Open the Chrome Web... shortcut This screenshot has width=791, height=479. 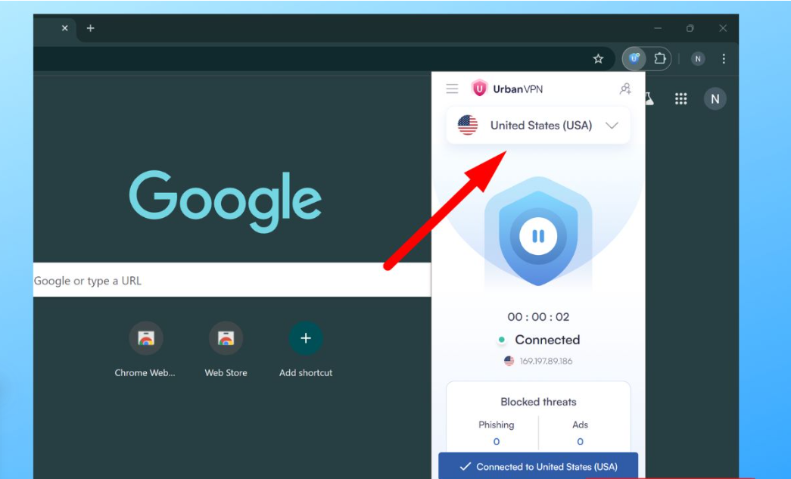point(145,350)
